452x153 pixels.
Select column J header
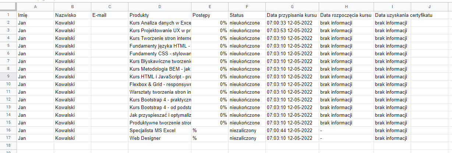coord(429,7)
